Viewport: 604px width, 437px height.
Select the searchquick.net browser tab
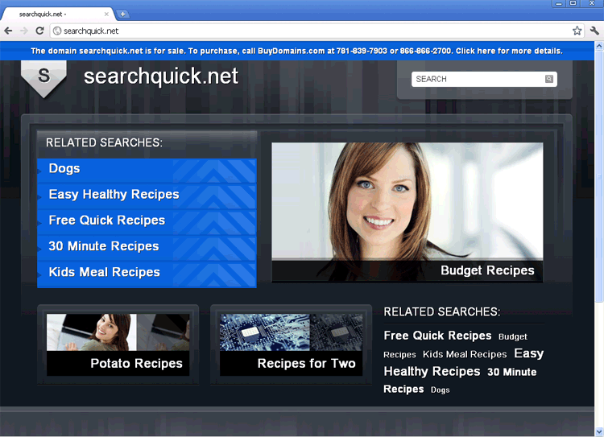pos(56,14)
